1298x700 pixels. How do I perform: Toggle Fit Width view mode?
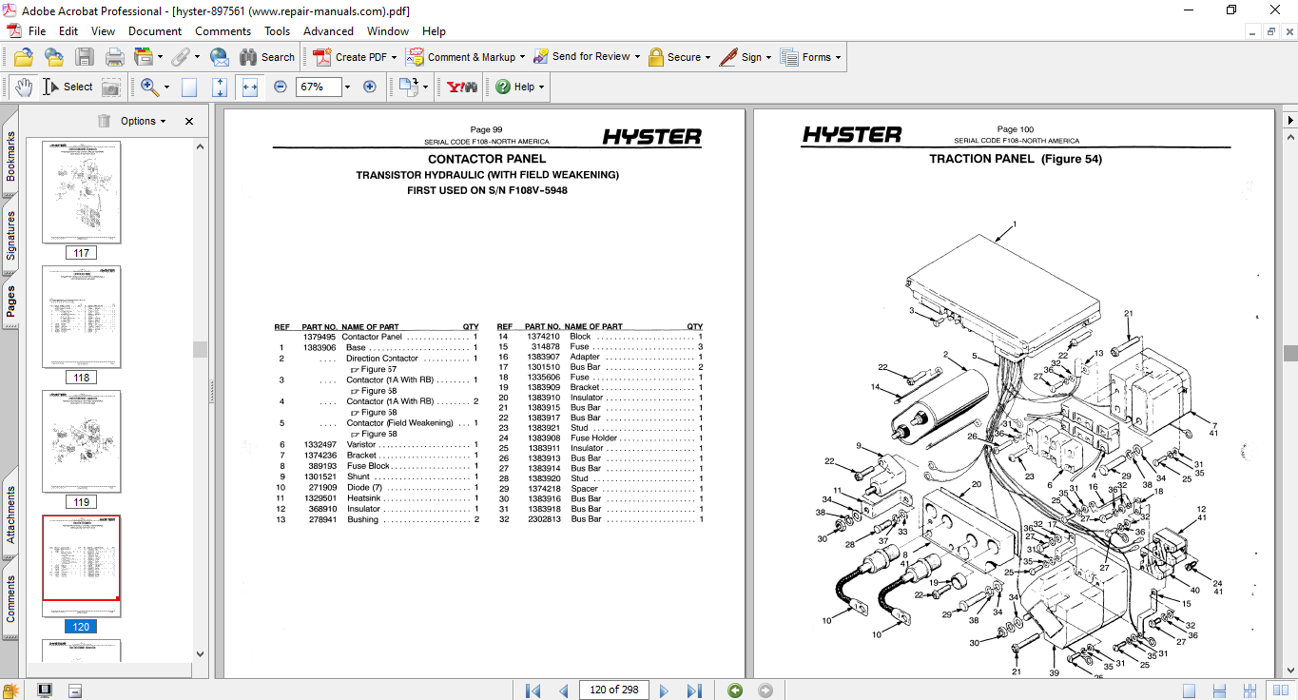coord(250,87)
